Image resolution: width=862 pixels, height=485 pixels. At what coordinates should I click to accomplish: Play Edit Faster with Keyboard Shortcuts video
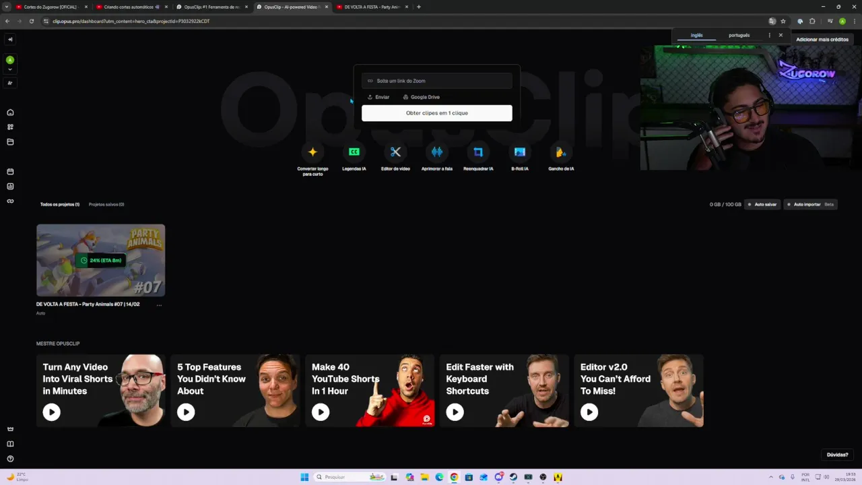pos(455,412)
